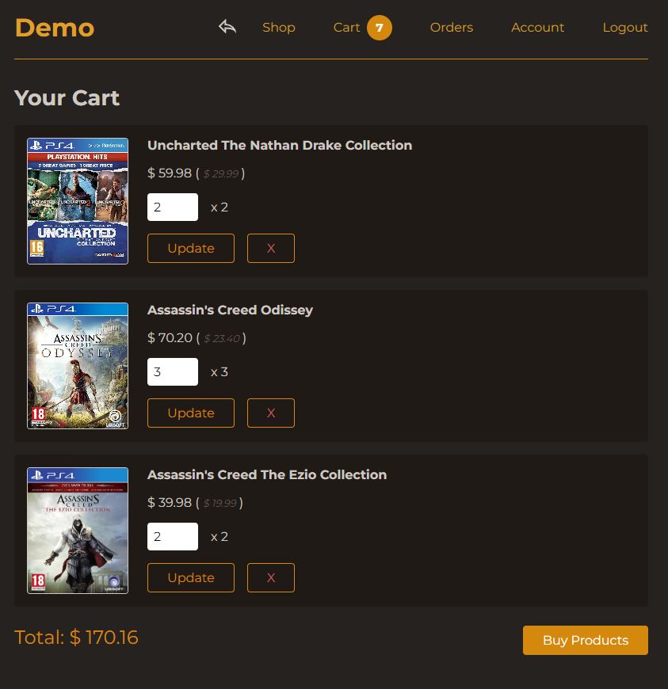Remove Uncharted from cart with X
The height and width of the screenshot is (689, 668).
pos(271,248)
